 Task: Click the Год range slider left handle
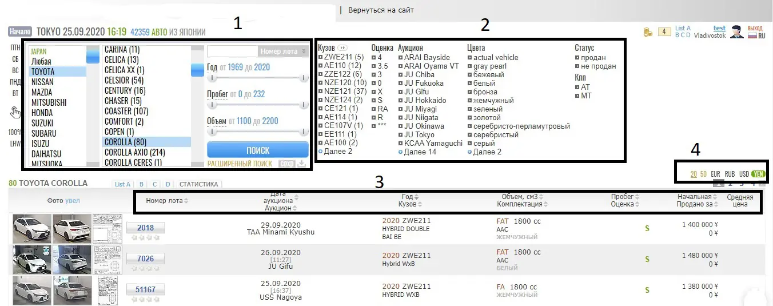point(212,78)
